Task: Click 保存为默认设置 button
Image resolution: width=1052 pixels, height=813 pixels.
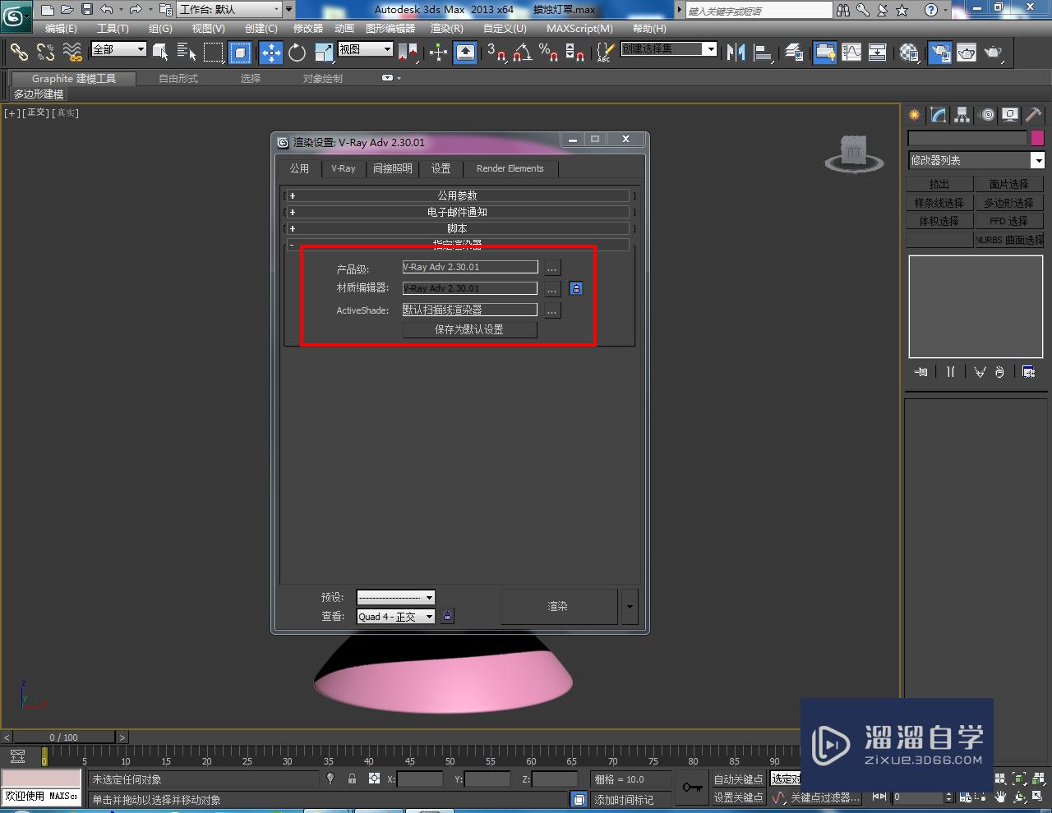Action: [469, 329]
